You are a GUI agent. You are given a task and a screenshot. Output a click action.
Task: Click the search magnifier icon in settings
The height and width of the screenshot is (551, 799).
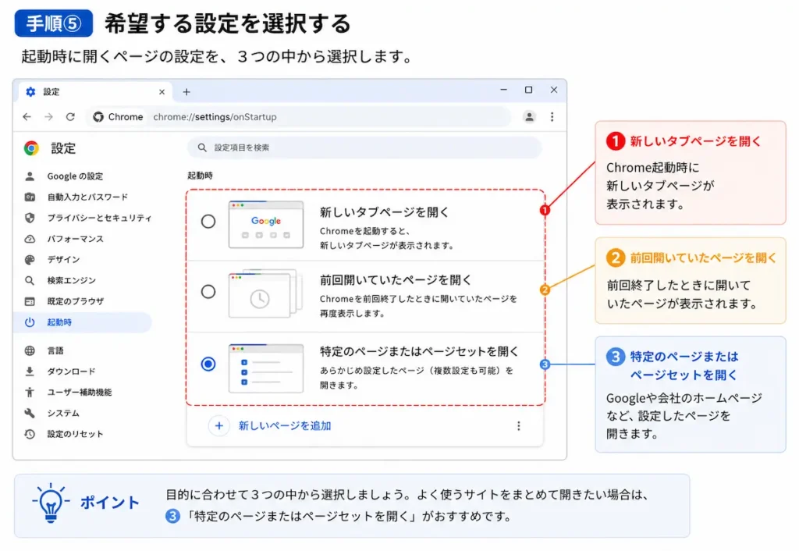pos(202,148)
